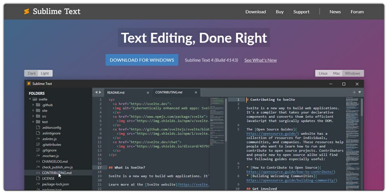Show the Windows version screenshot
Viewport: 388px width, 194px height.
tap(353, 73)
